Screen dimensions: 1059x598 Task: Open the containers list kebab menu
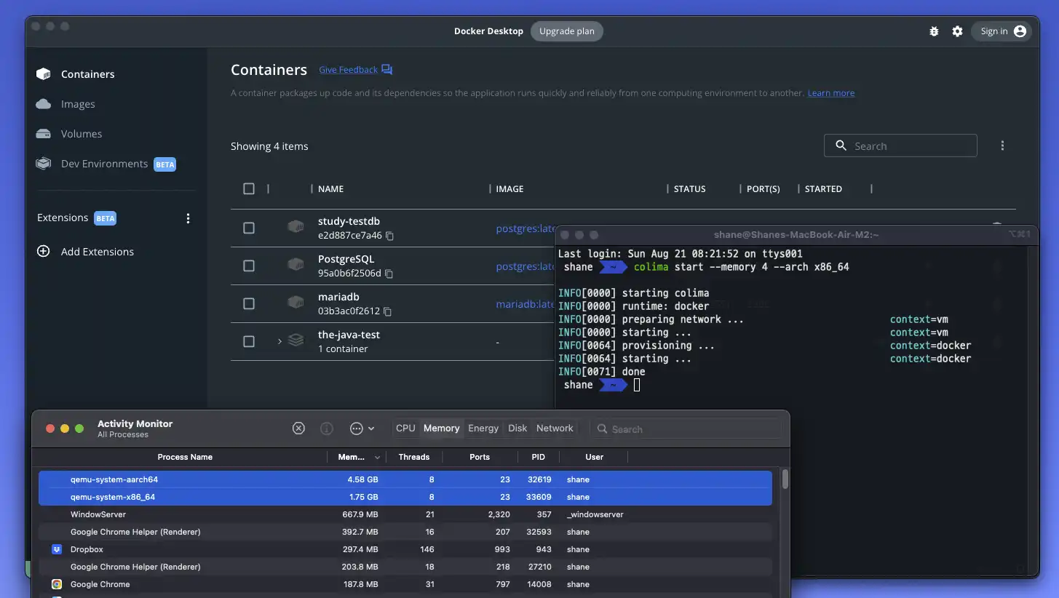click(x=1002, y=145)
